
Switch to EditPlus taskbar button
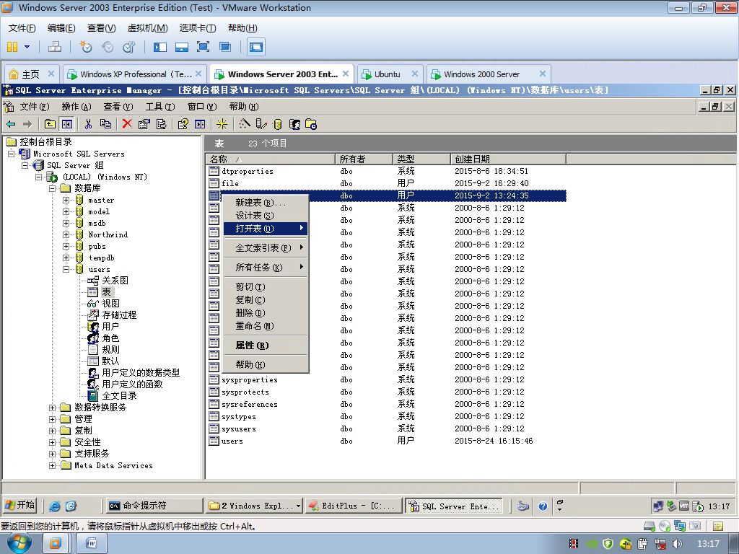click(x=353, y=506)
